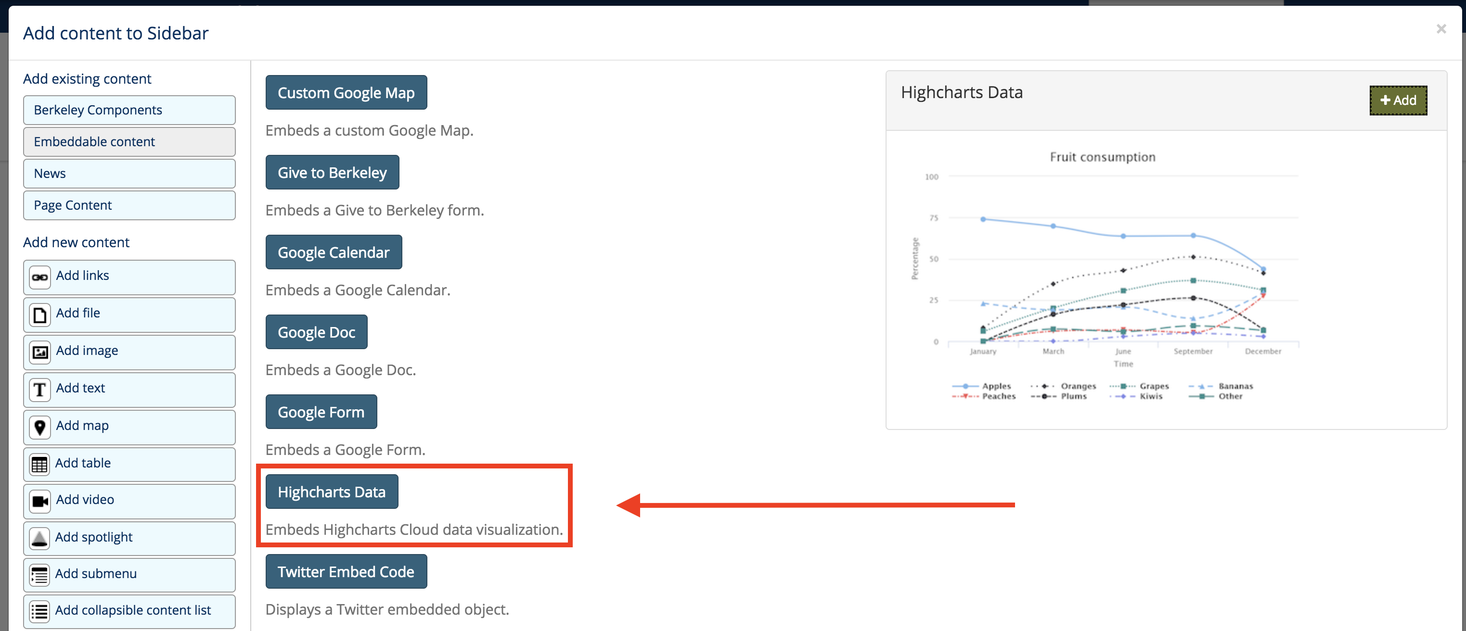
Task: Click the spotlight icon for Add spotlight
Action: (39, 538)
